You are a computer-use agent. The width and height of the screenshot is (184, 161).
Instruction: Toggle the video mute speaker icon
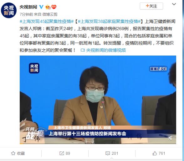pos(170,138)
